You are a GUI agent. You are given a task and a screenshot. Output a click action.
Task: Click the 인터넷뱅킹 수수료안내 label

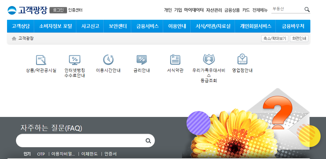click(x=75, y=73)
